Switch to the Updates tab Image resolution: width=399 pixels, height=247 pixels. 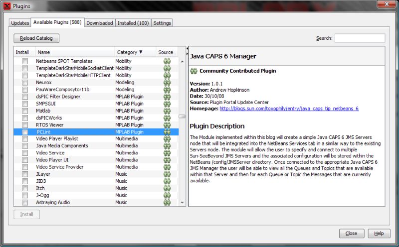tap(20, 23)
